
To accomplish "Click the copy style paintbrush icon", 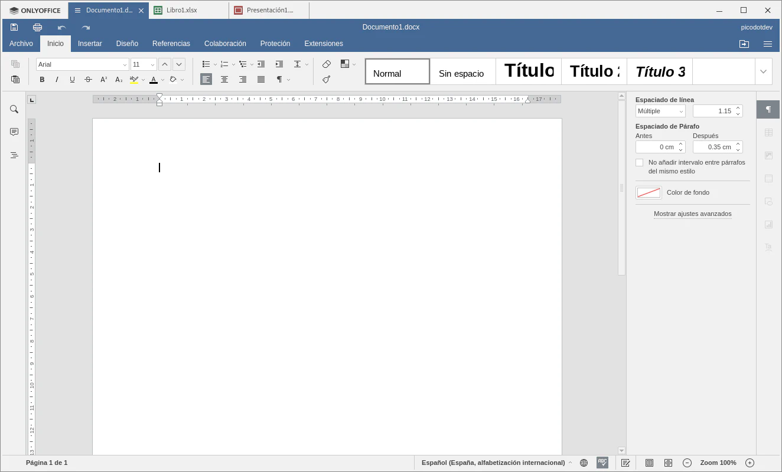I will [327, 80].
